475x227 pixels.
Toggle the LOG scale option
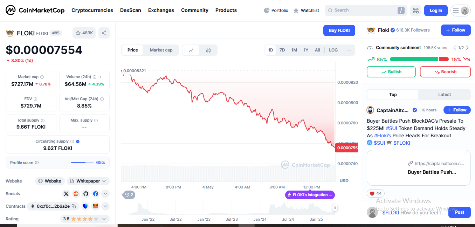(333, 50)
